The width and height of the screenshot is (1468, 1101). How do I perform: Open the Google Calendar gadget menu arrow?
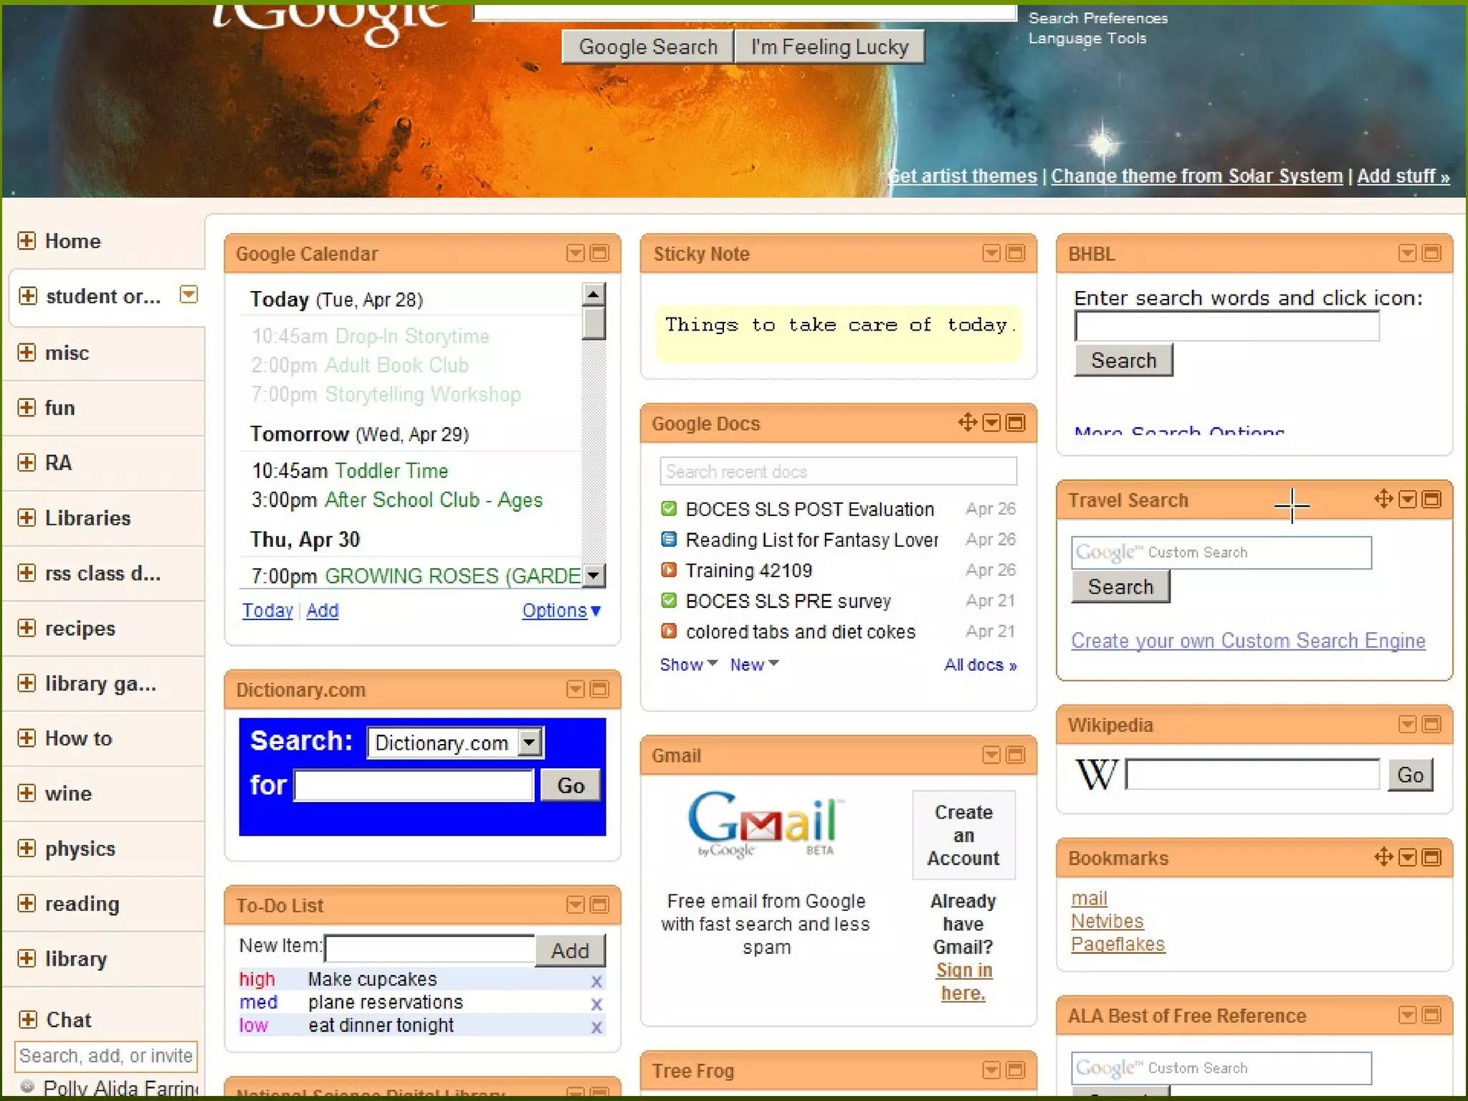pyautogui.click(x=575, y=253)
